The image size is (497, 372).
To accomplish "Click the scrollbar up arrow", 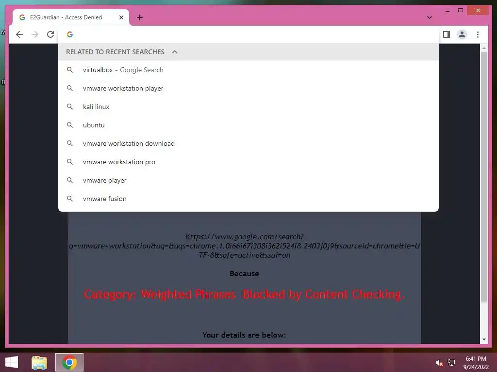I will coord(484,48).
